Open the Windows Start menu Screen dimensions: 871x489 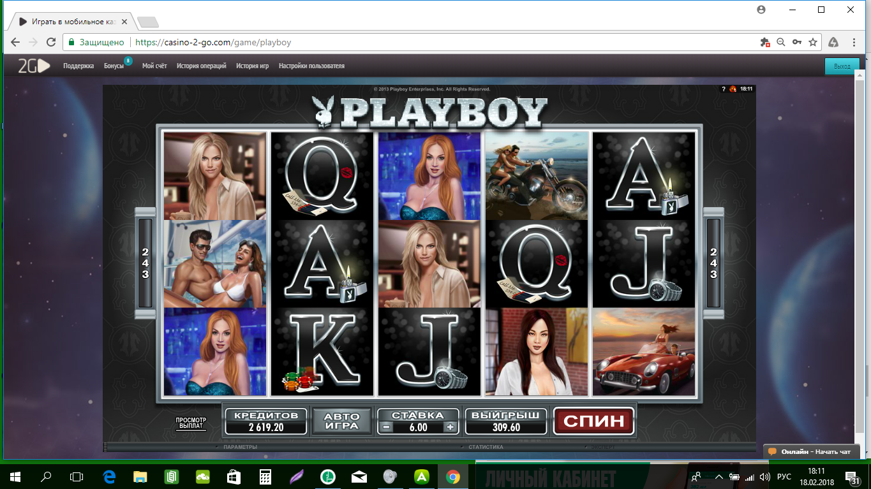tap(15, 476)
